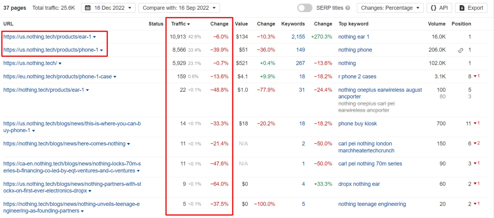This screenshot has height=218, width=494.
Task: Click the API button
Action: [439, 8]
